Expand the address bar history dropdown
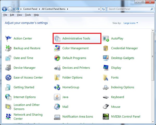This screenshot has height=125, width=156. click(99, 9)
